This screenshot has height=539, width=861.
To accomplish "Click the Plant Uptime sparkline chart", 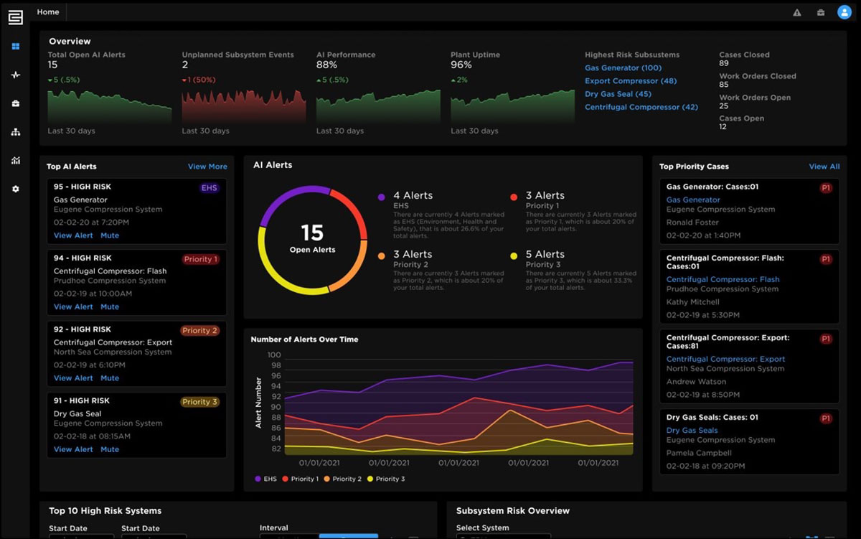I will pyautogui.click(x=512, y=106).
